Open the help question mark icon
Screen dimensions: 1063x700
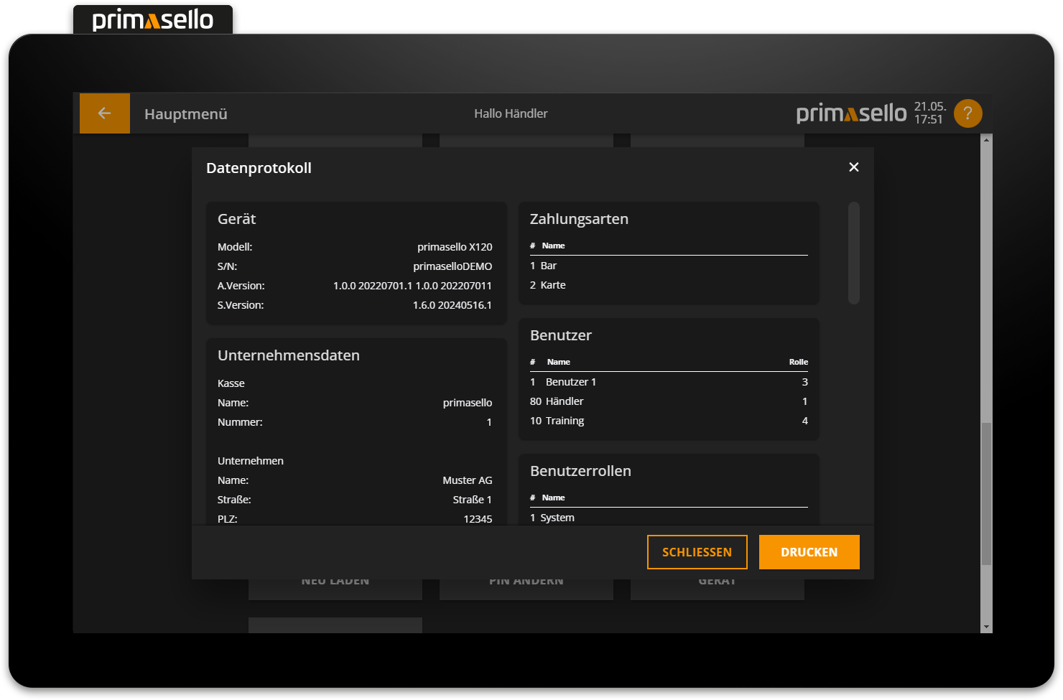click(x=967, y=113)
